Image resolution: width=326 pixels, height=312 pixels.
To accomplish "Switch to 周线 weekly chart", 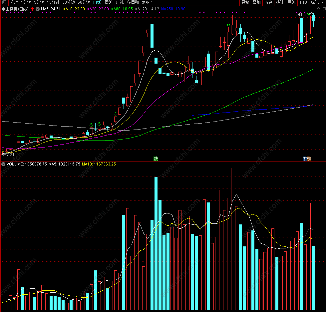I will (x=108, y=2).
